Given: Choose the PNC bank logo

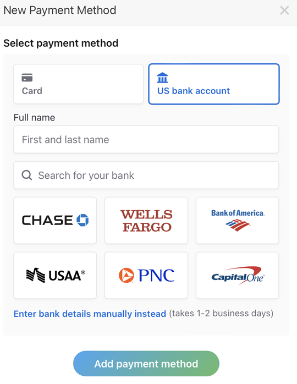Looking at the screenshot, I should click(x=146, y=275).
